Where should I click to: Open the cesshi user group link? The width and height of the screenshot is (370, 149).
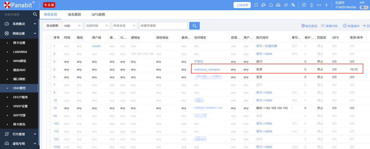pyautogui.click(x=96, y=46)
